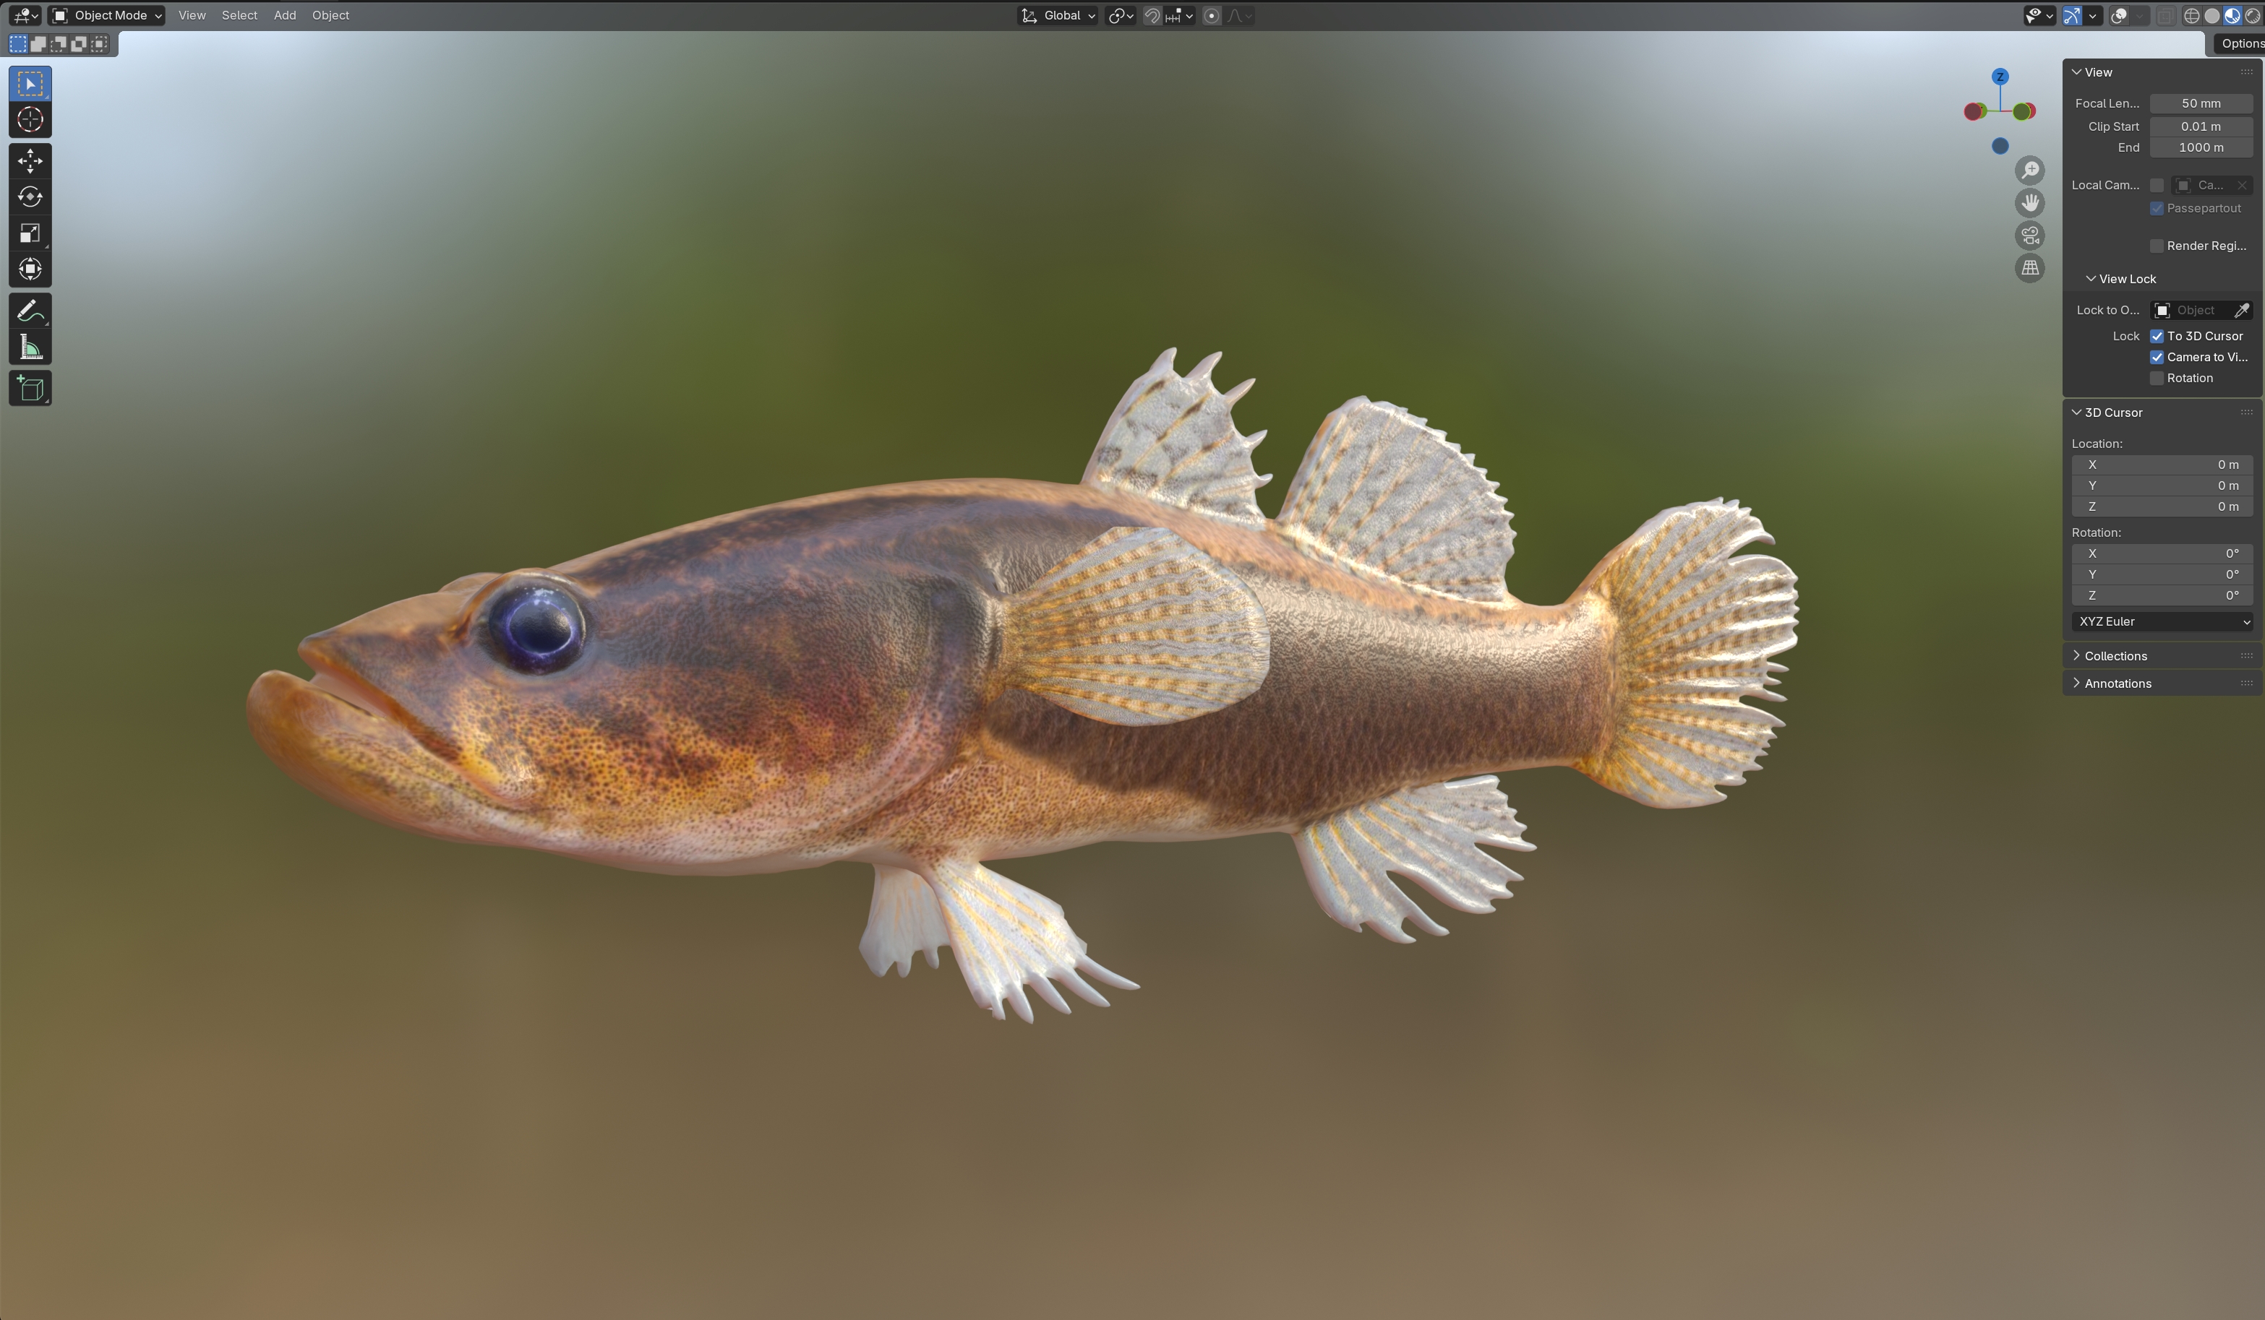Enable the Rotation lock checkbox
Image resolution: width=2265 pixels, height=1320 pixels.
[x=2157, y=378]
